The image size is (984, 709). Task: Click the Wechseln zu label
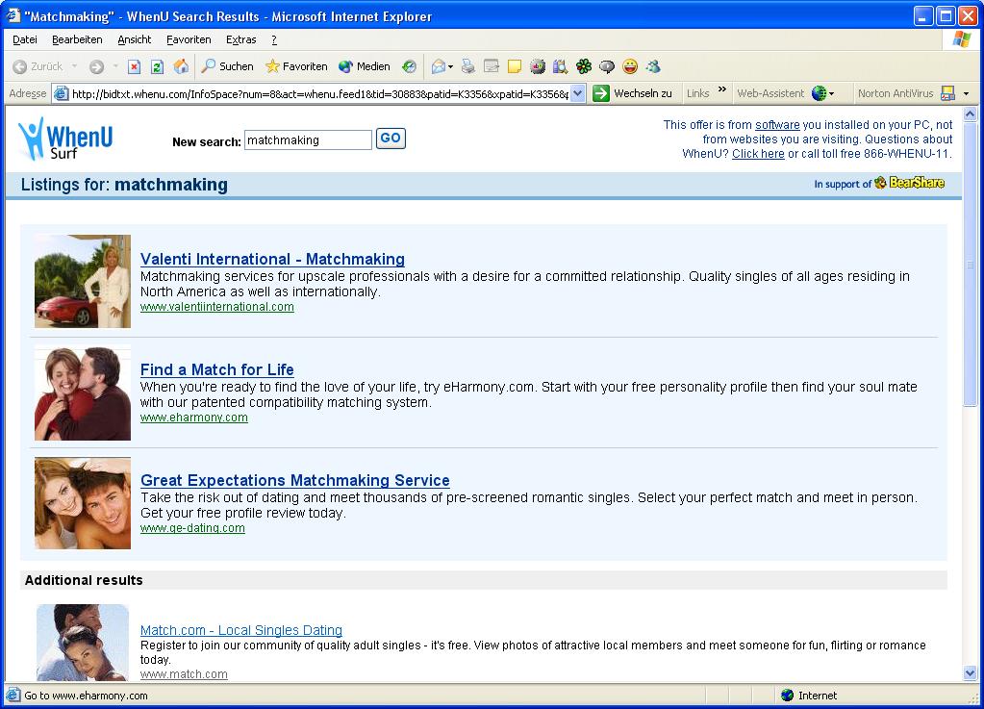pos(643,93)
